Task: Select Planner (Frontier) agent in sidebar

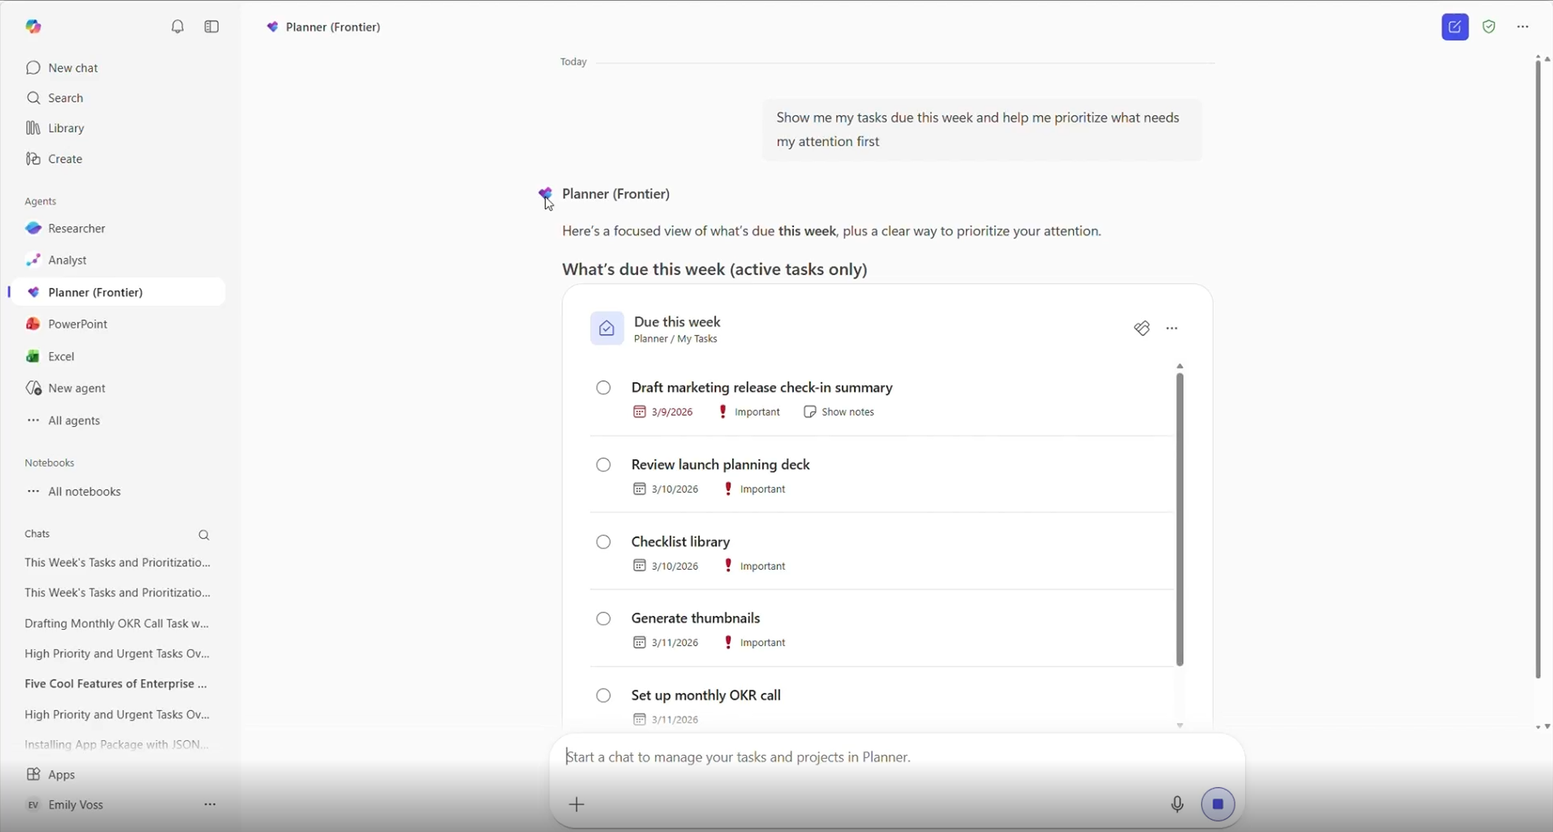Action: coord(118,292)
